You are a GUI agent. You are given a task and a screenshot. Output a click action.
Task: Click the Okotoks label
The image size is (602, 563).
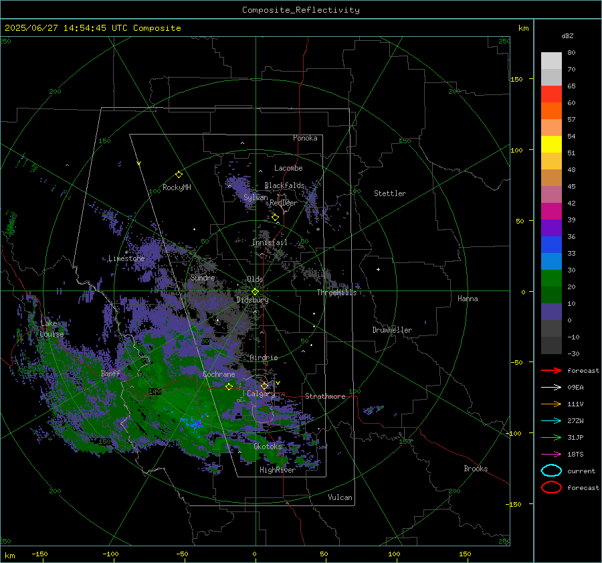pyautogui.click(x=268, y=447)
